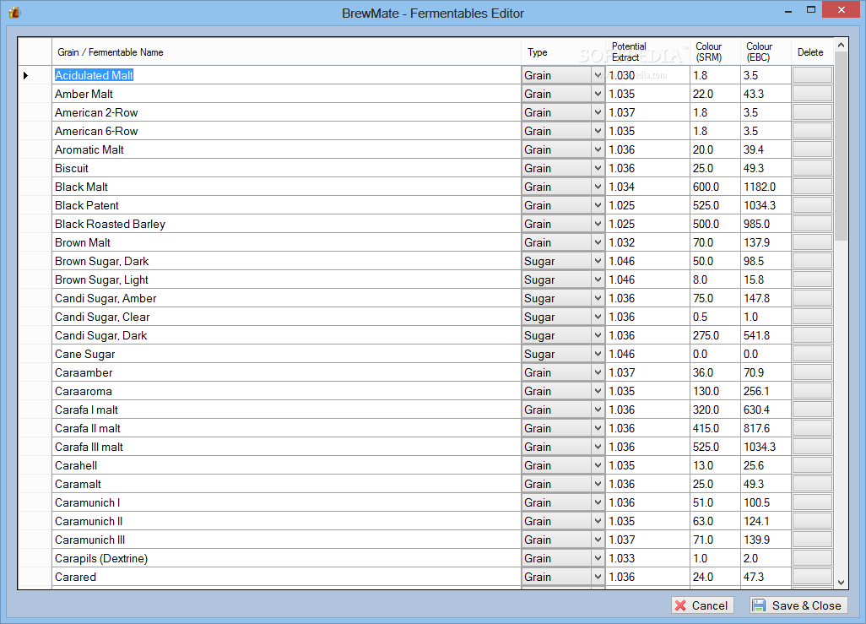Click Candi Sugar, Amber name cell
This screenshot has height=624, width=866.
point(286,298)
